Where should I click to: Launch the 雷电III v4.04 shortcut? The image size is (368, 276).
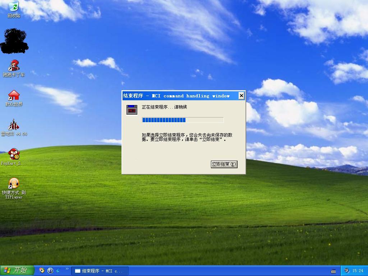[14, 128]
